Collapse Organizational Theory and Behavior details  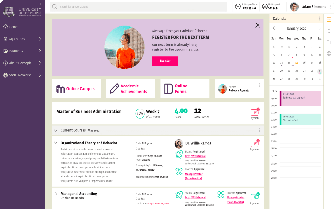[56, 143]
